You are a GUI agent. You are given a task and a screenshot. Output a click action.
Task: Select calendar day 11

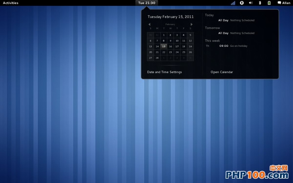[184, 41]
